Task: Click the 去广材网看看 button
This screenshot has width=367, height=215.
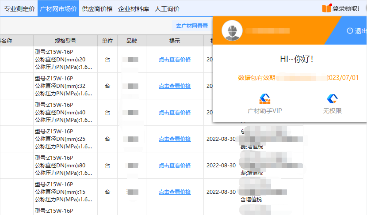Action: [x=192, y=26]
